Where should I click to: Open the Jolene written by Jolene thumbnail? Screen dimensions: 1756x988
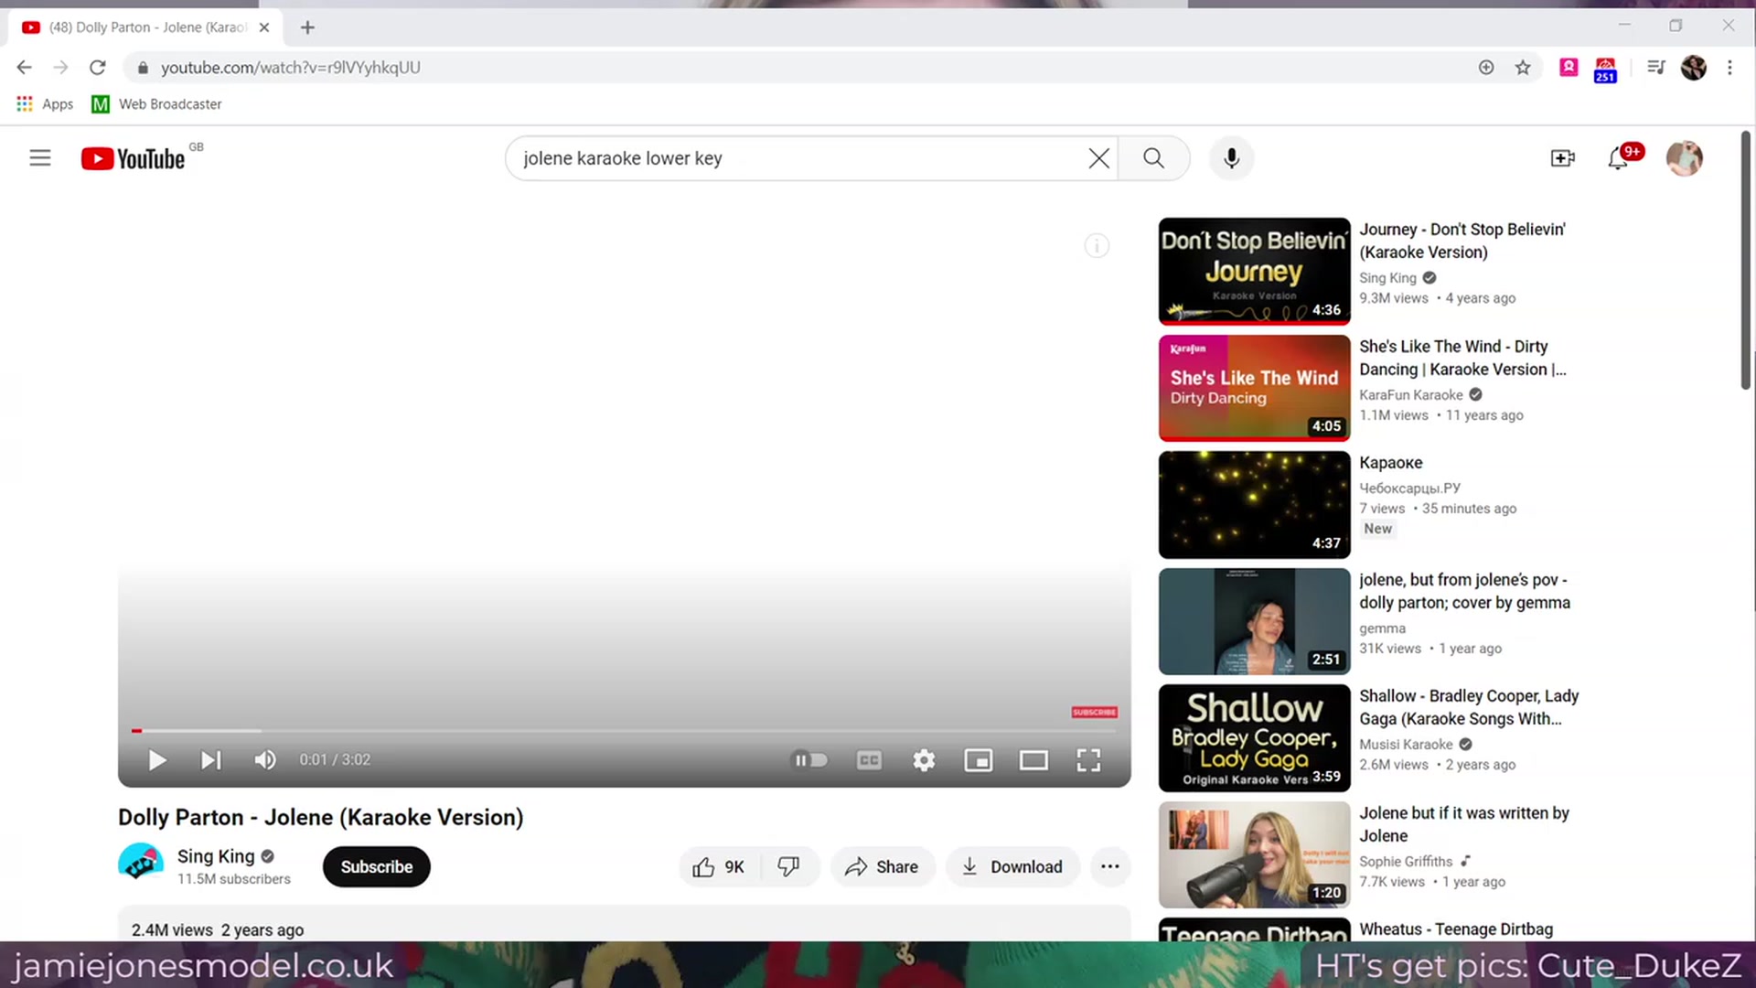[1254, 854]
